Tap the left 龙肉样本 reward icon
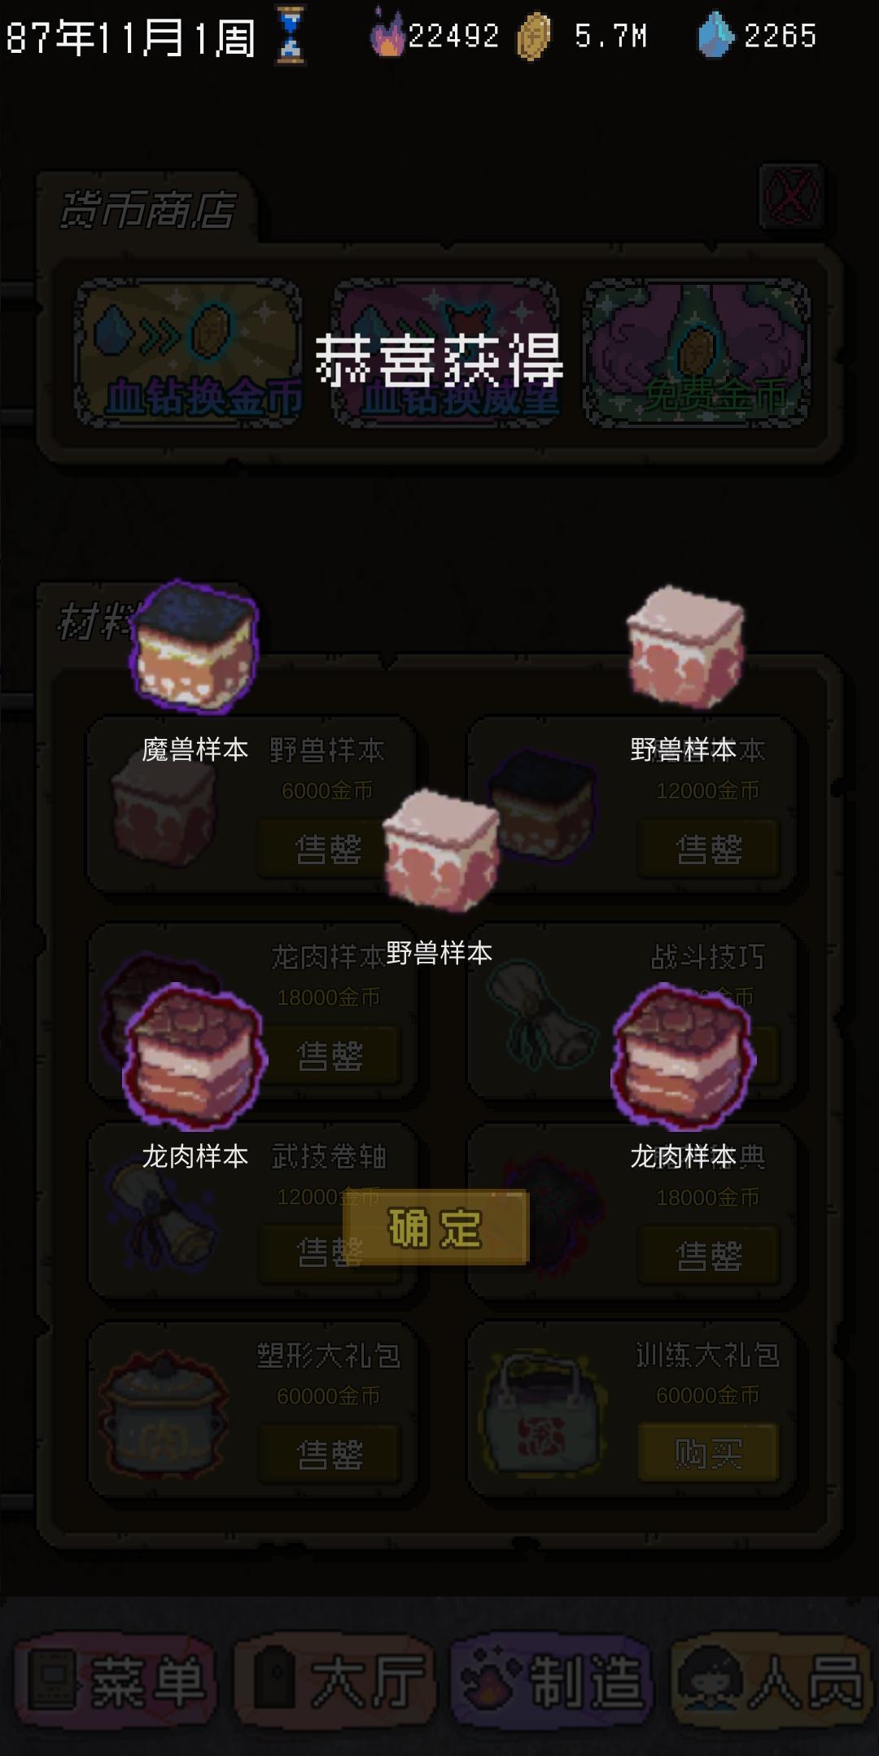Image resolution: width=879 pixels, height=1756 pixels. pos(195,1055)
